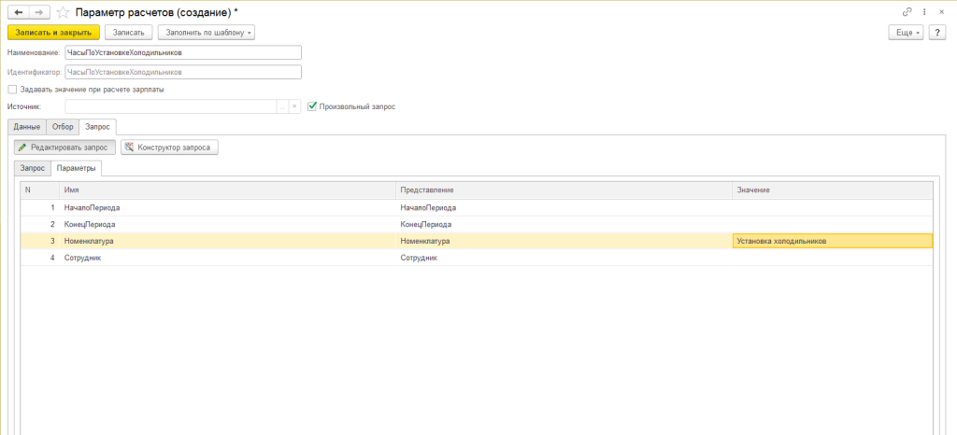The width and height of the screenshot is (957, 435).
Task: Go forward with the right arrow
Action: (x=39, y=12)
